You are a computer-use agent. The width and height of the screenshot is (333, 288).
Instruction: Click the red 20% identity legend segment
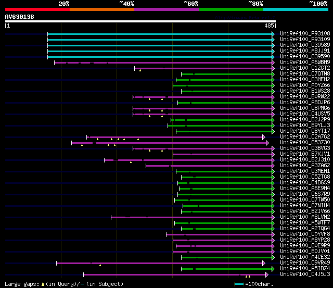click(x=37, y=9)
